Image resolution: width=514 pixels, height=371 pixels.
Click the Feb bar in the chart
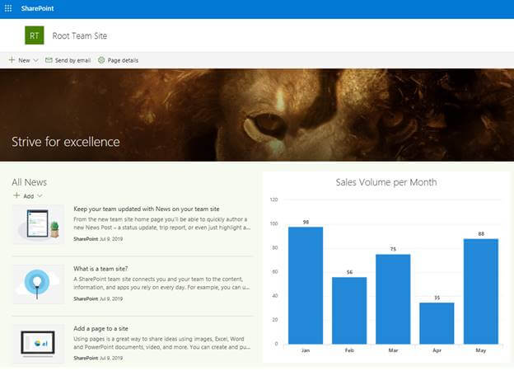tap(349, 311)
